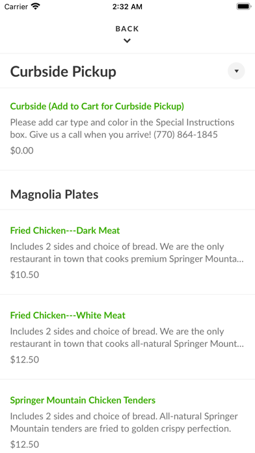This screenshot has width=255, height=453.
Task: Open Fried Chicken---Dark Meat item
Action: pos(65,230)
